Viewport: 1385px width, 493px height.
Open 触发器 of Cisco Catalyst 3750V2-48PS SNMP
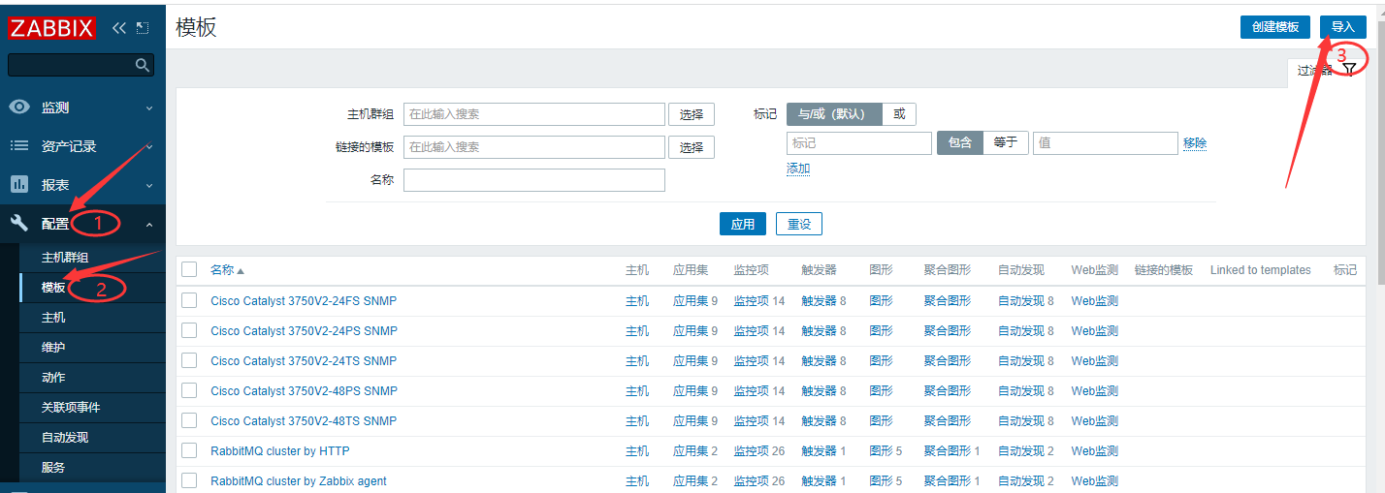click(819, 391)
